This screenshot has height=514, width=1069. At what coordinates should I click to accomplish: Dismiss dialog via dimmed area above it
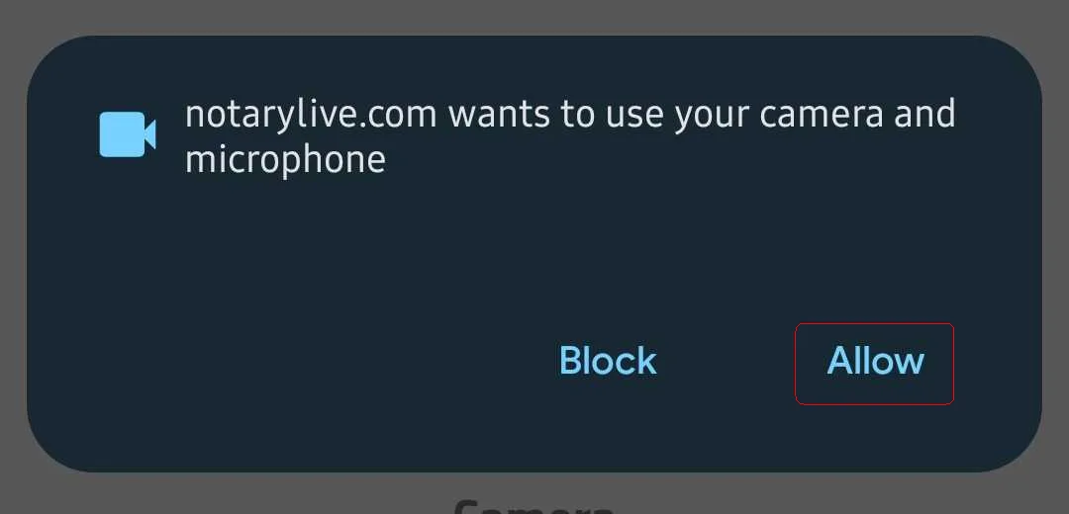[x=534, y=17]
